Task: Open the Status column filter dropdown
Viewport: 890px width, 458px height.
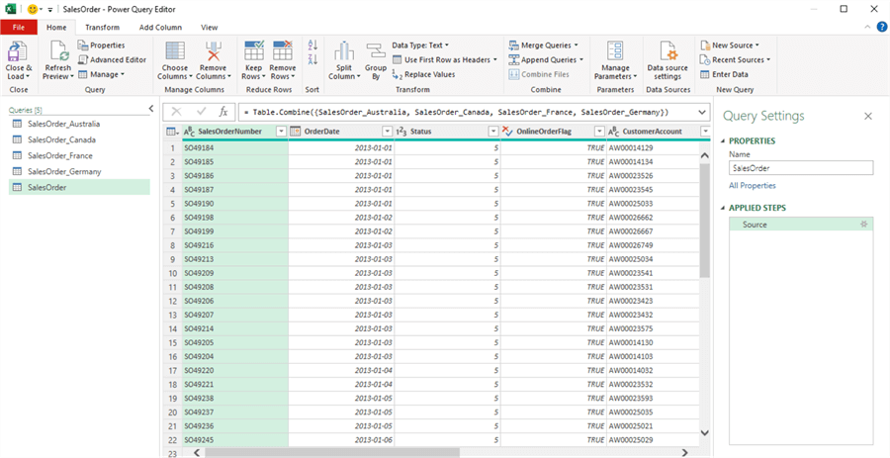Action: [x=493, y=132]
